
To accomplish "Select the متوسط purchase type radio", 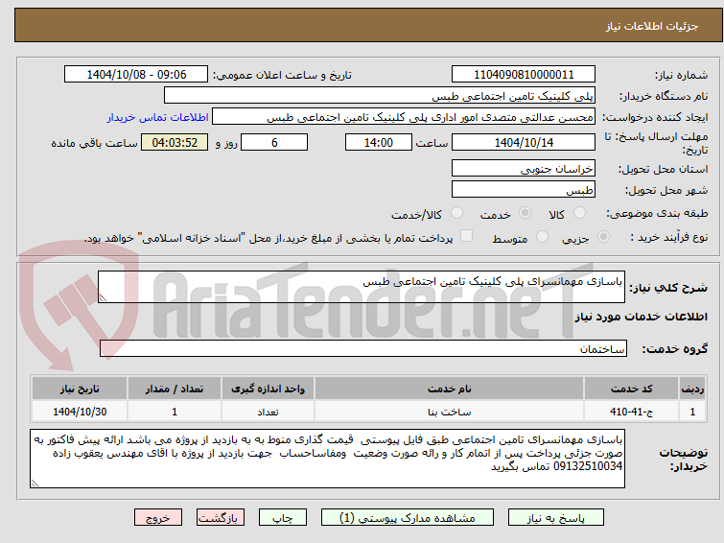I will point(542,237).
